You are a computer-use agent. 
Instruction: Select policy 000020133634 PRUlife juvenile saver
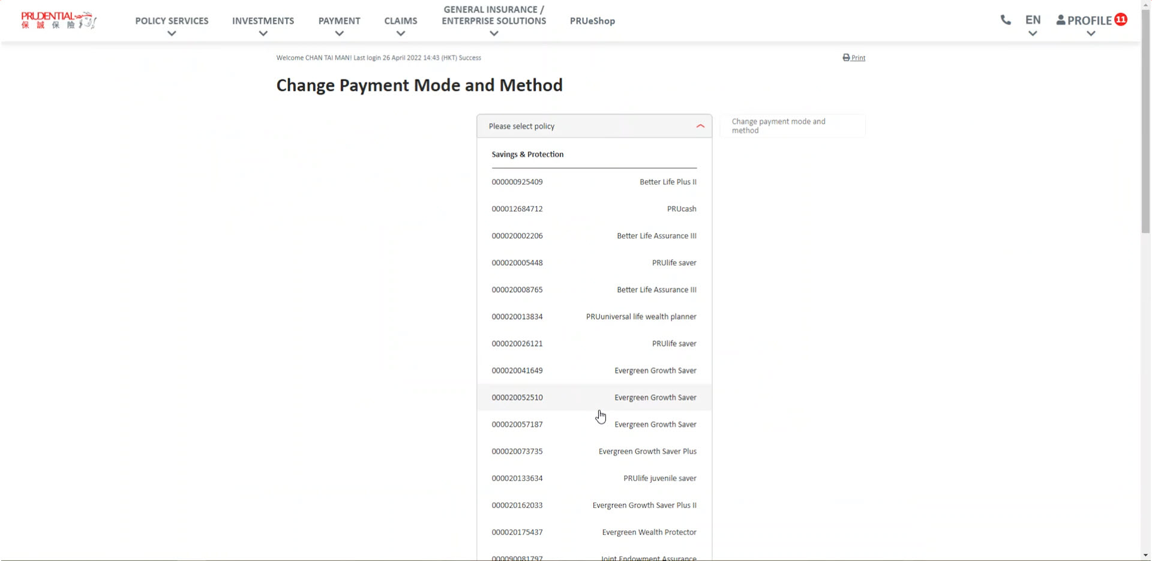pos(594,478)
